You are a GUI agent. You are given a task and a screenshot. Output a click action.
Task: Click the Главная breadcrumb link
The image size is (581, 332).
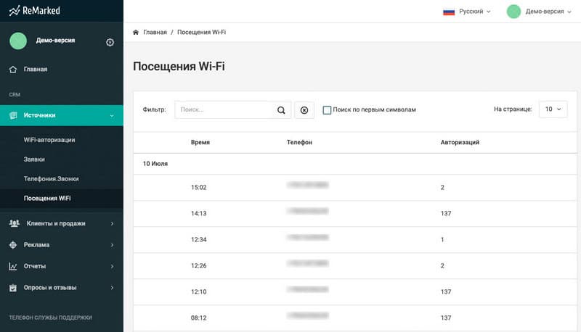155,32
